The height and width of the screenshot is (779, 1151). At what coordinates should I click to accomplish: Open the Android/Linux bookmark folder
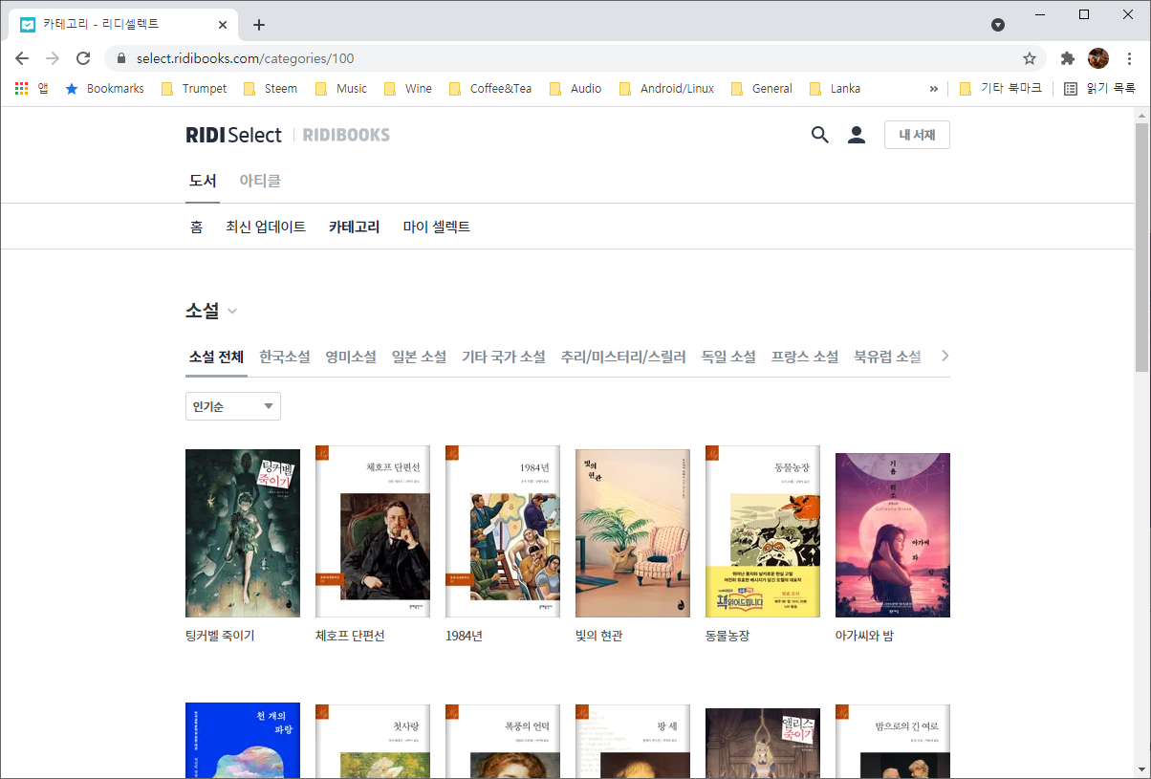(667, 89)
